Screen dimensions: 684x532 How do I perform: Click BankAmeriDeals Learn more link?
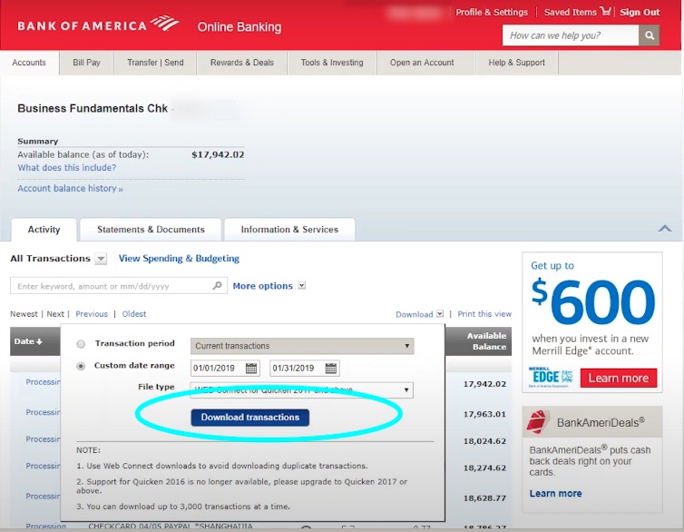click(x=555, y=494)
